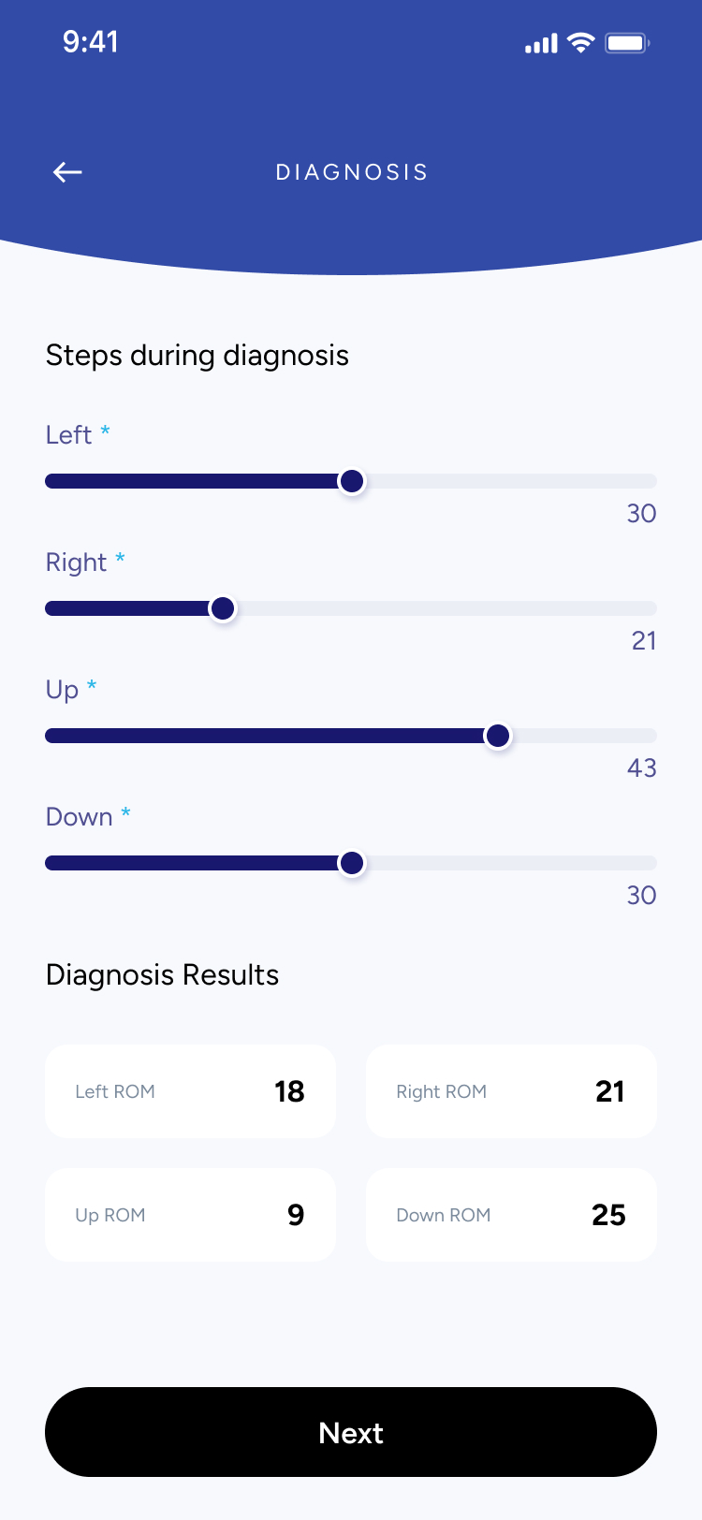Screen dimensions: 702x1520
Task: Click the Left steps slider handle
Action: (x=352, y=481)
